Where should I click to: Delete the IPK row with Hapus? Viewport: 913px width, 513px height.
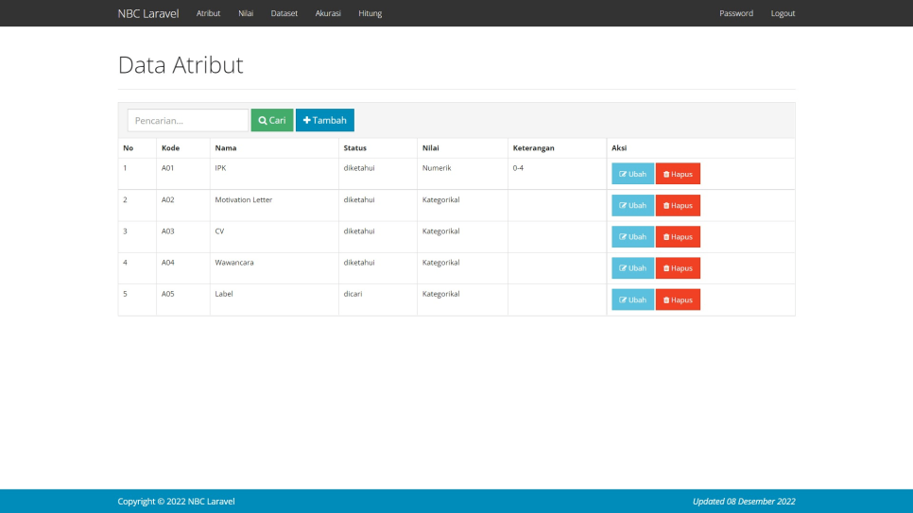(x=678, y=174)
